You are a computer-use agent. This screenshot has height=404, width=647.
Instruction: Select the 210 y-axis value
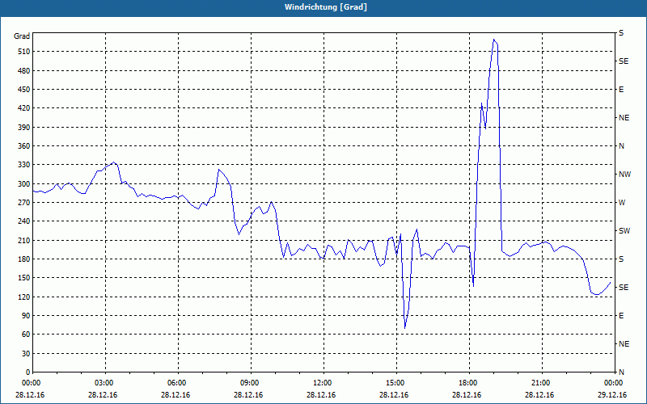(24, 240)
